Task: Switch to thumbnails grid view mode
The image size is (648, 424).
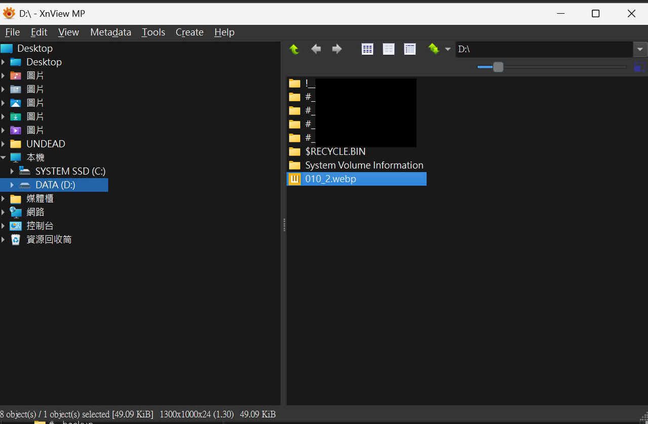Action: tap(368, 49)
